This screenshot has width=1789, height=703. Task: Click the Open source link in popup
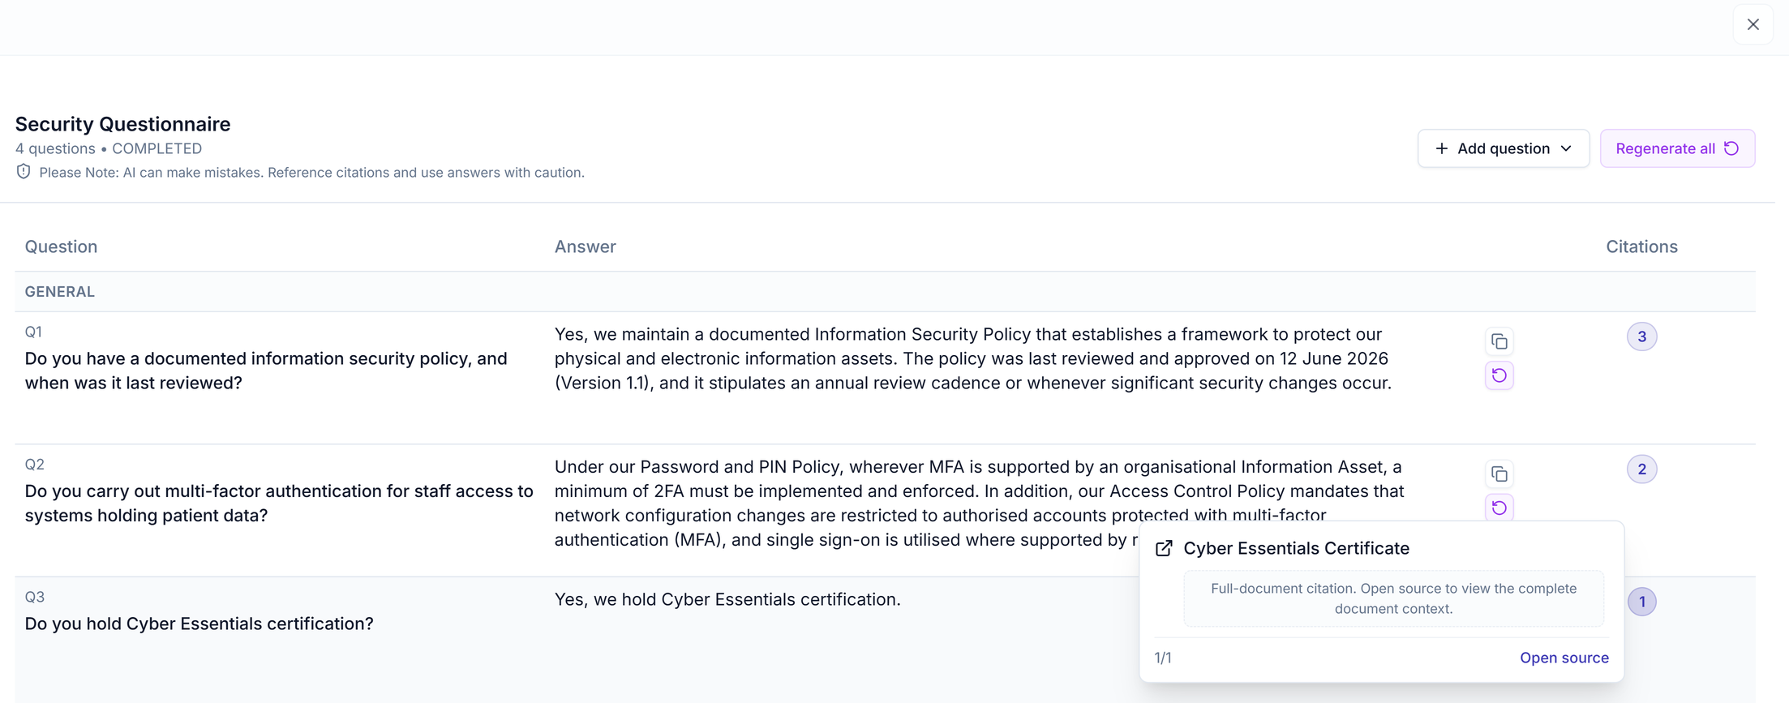1564,658
